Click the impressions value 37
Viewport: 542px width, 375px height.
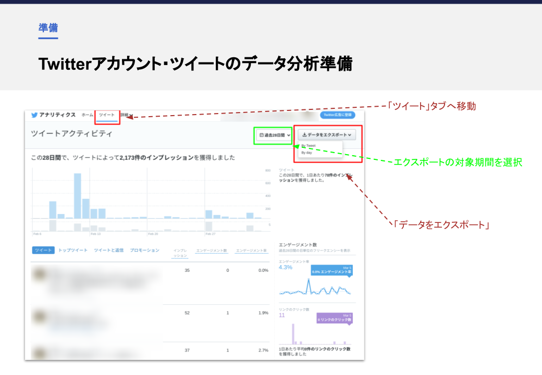pos(187,350)
